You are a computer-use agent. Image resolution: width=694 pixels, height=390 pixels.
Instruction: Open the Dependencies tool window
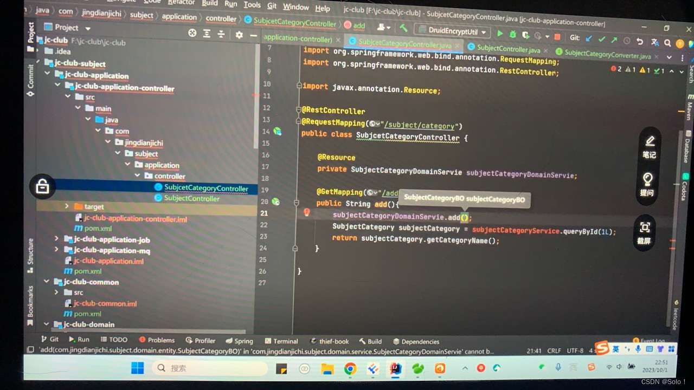tap(416, 342)
